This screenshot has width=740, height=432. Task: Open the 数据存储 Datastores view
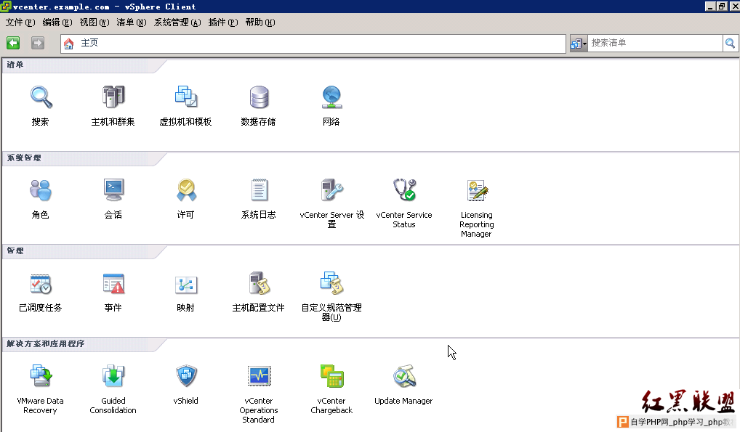tap(259, 97)
